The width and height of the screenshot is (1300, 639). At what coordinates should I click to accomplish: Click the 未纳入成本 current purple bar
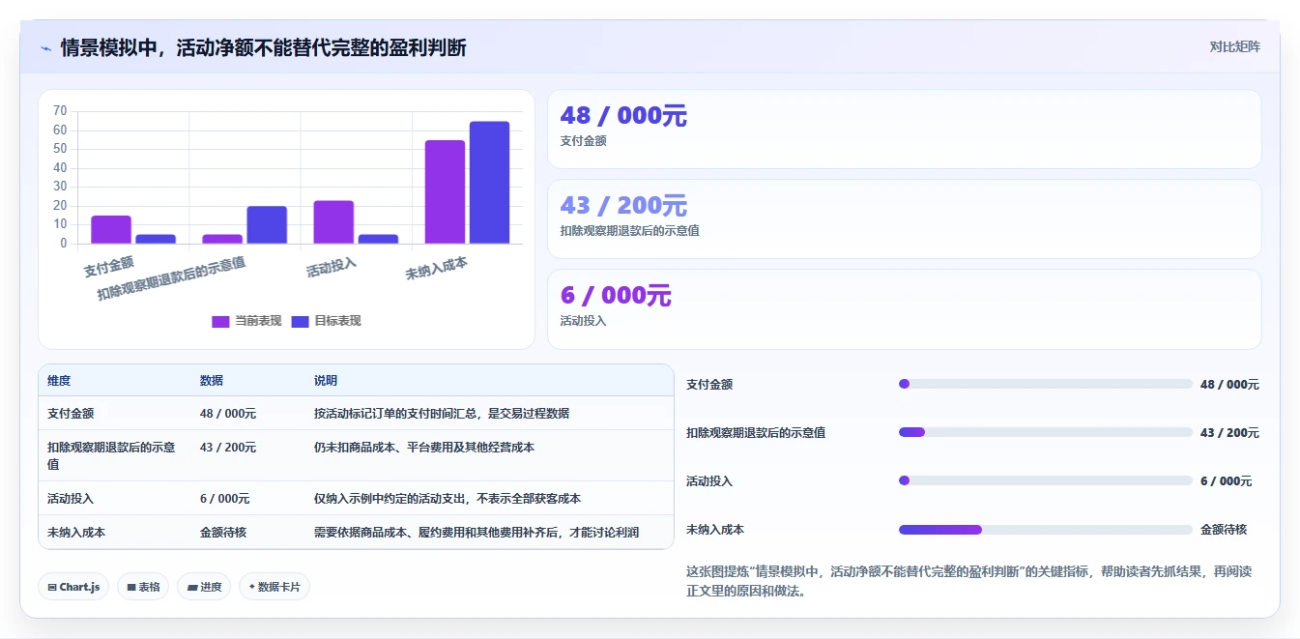tap(445, 192)
